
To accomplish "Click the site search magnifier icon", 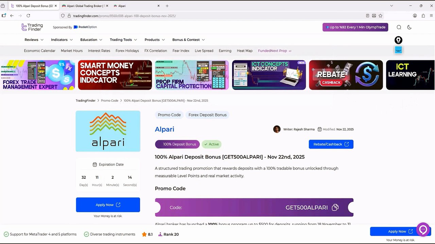I will click(x=399, y=27).
